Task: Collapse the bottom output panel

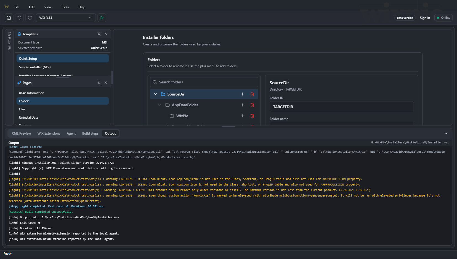Action: tap(446, 133)
